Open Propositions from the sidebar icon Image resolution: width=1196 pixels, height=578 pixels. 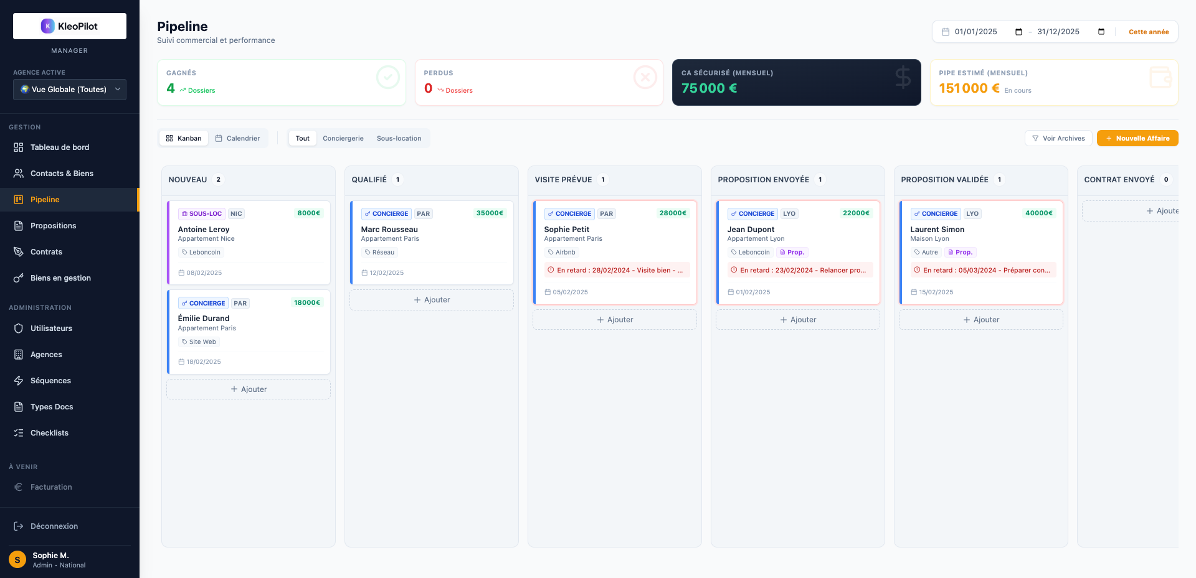point(17,226)
